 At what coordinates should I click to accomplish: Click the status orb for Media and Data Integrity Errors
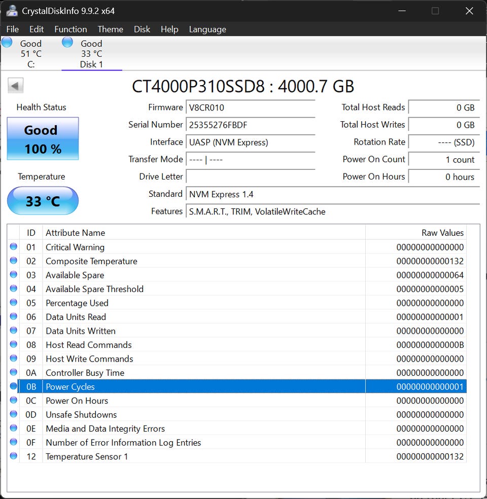click(x=13, y=428)
